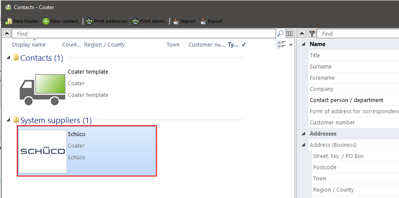Collapse the System suppliers (1) group
The image size is (399, 198).
pos(9,121)
